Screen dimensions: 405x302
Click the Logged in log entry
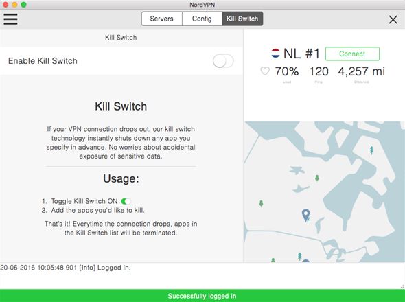(x=65, y=268)
